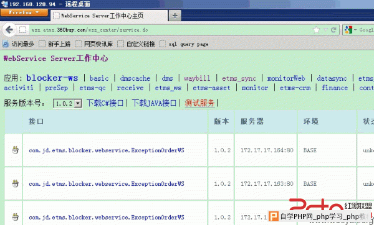The width and height of the screenshot is (374, 225).
Task: Select the finance application link
Action: click(335, 88)
